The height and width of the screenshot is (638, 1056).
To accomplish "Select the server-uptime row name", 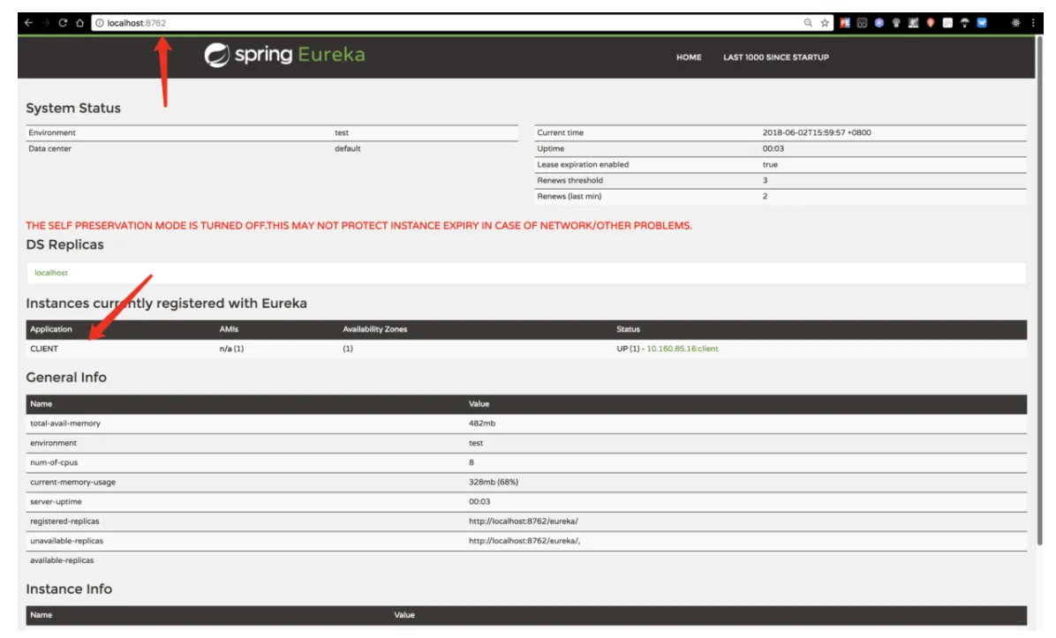I will [56, 501].
